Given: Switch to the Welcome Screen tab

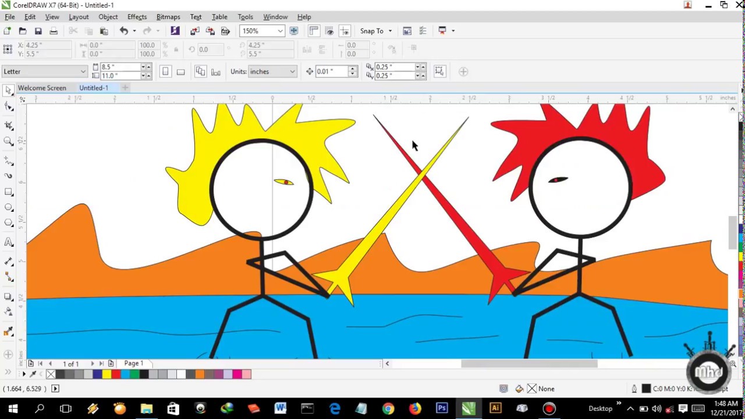Looking at the screenshot, I should [x=42, y=88].
